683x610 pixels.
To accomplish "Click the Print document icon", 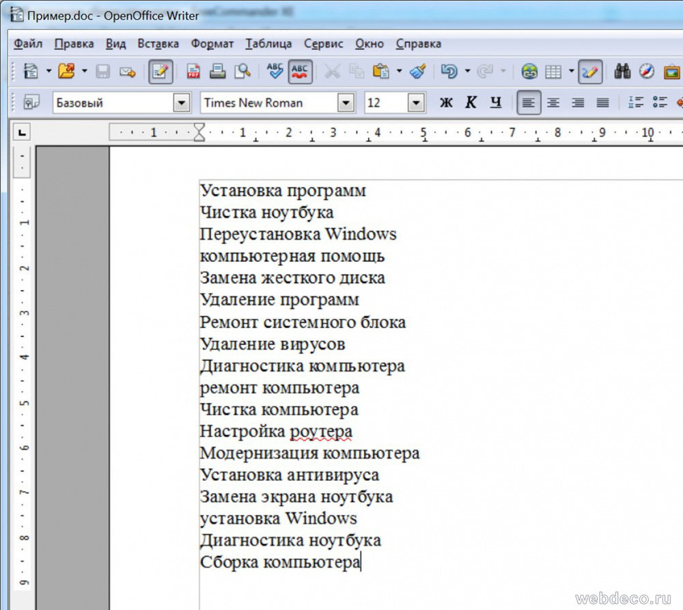I will click(217, 71).
